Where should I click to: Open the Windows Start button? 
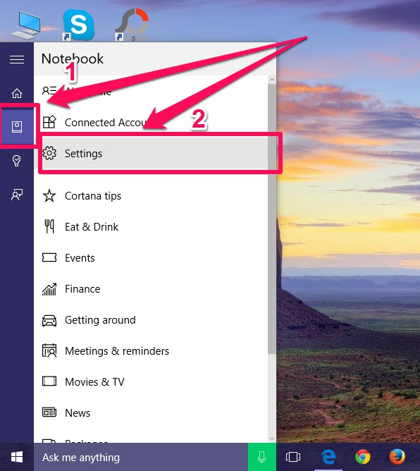[x=17, y=457]
